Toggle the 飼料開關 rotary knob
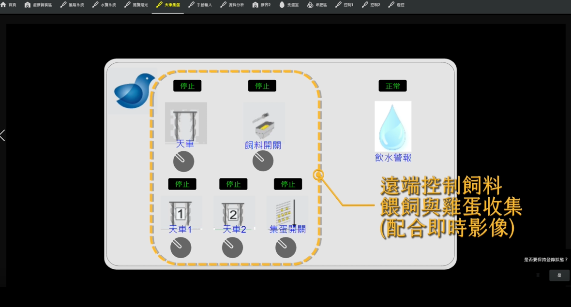 (263, 161)
